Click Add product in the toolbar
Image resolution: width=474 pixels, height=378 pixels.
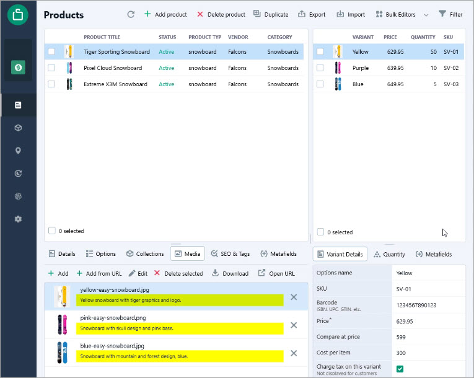pos(165,14)
